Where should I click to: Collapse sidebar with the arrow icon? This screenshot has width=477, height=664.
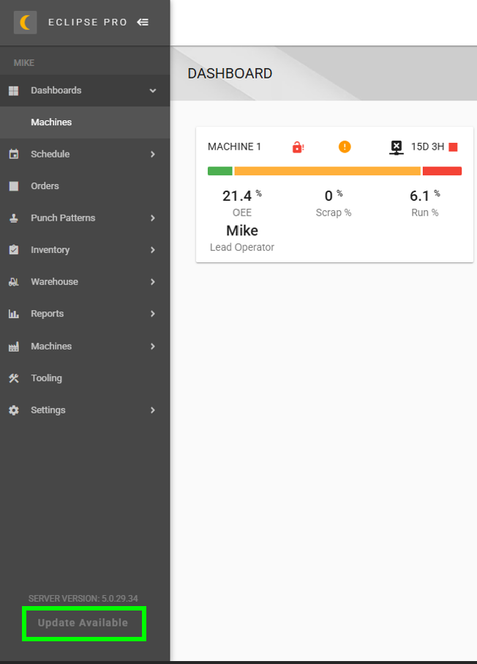tap(143, 22)
